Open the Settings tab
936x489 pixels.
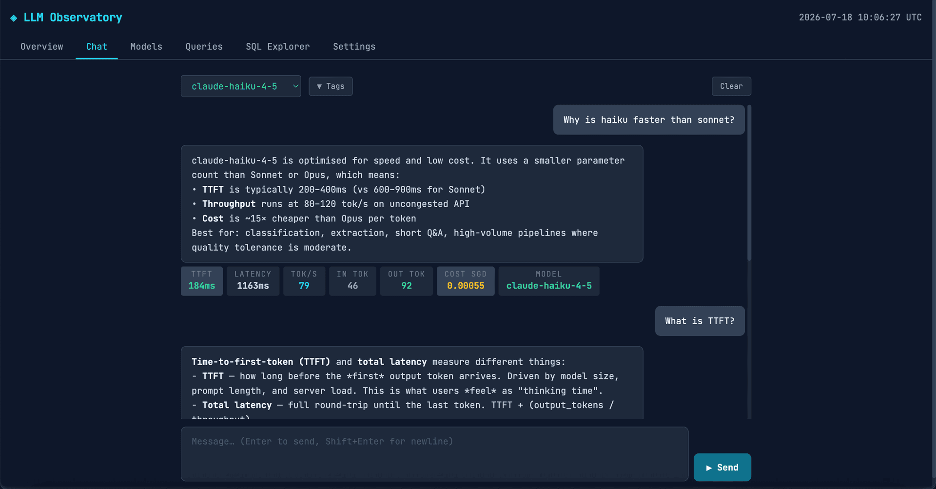[x=354, y=47]
